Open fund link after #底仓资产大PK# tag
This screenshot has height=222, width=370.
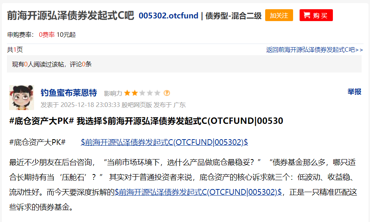pos(164,142)
